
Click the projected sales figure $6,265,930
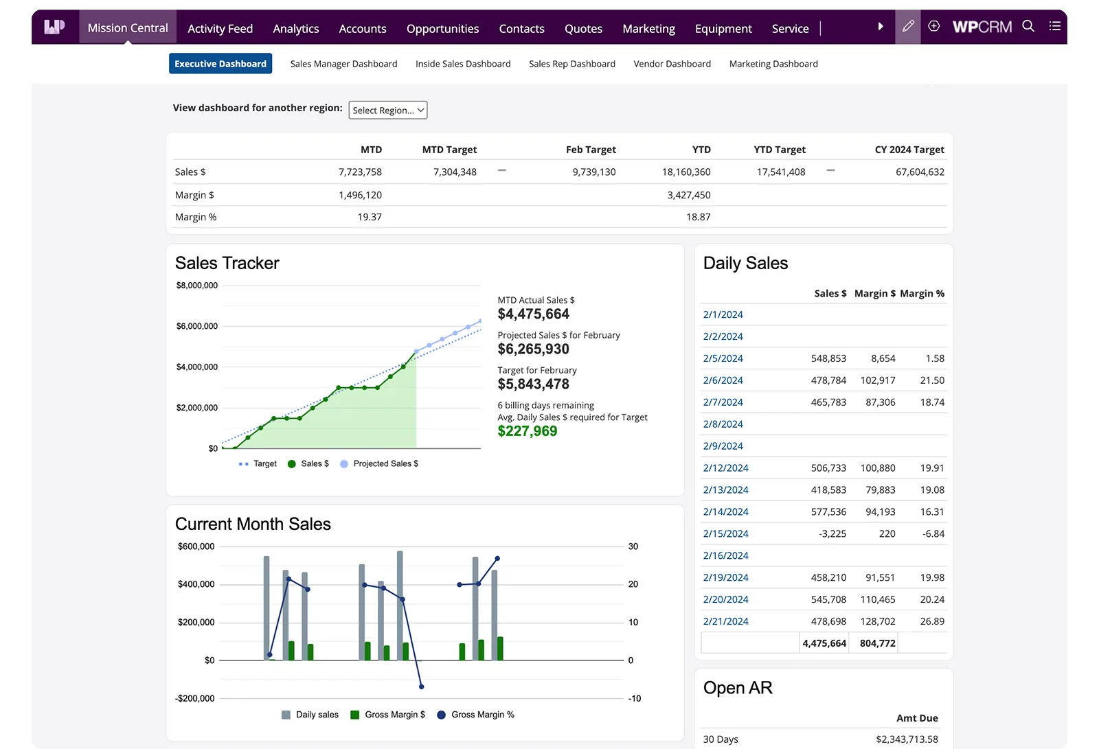coord(534,349)
